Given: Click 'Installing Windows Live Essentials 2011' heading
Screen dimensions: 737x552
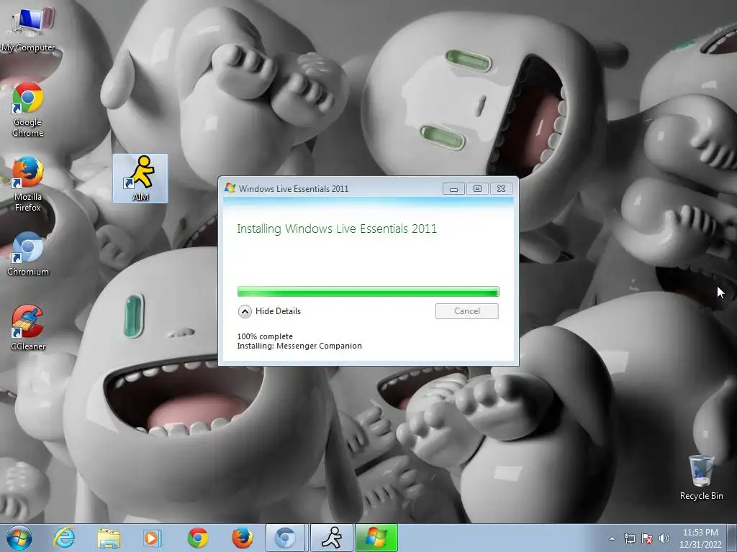Looking at the screenshot, I should point(337,229).
